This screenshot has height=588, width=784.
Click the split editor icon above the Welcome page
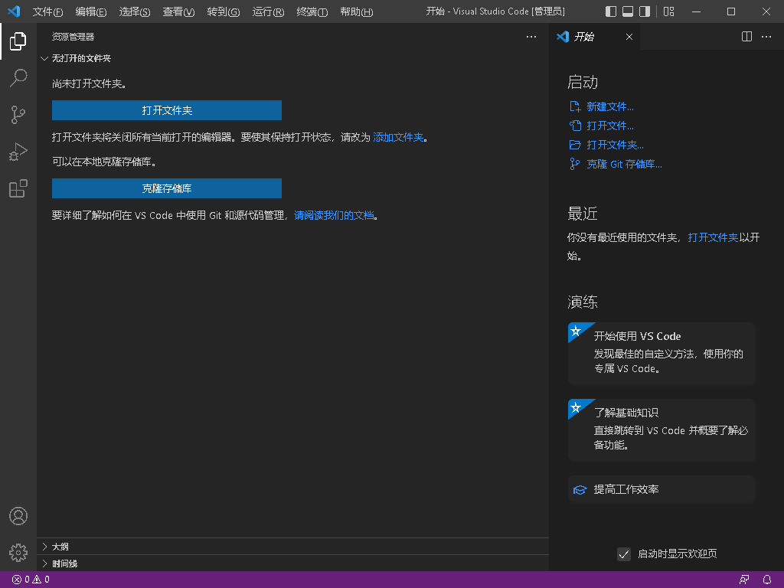click(x=746, y=36)
